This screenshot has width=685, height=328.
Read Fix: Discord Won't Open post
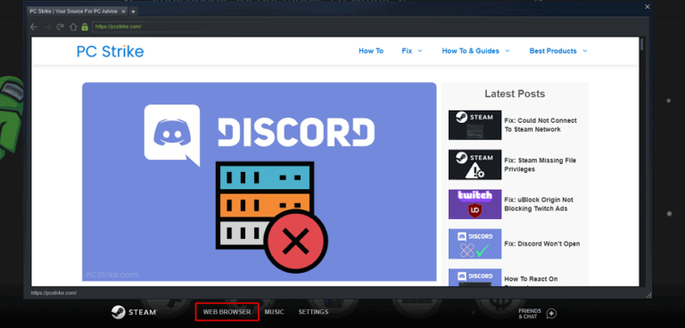pyautogui.click(x=542, y=243)
